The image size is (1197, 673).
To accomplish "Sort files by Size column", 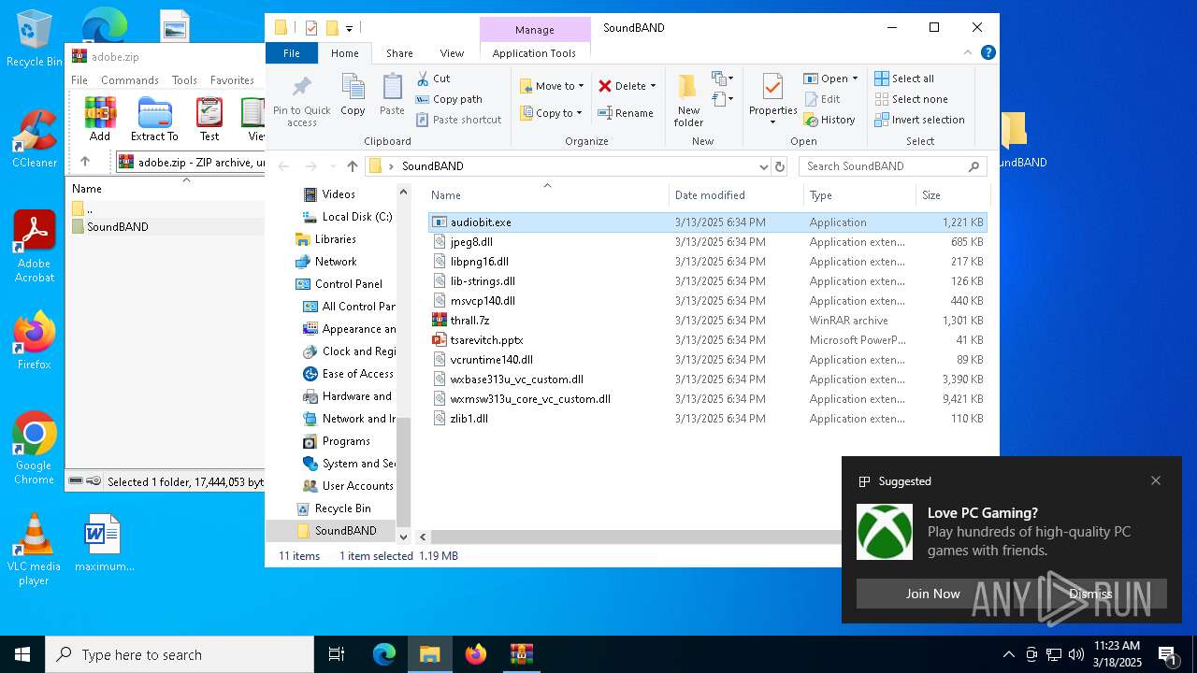I will tap(952, 195).
